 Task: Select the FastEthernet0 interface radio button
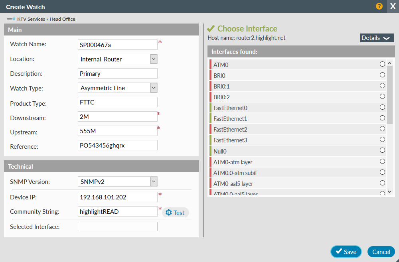coord(382,107)
